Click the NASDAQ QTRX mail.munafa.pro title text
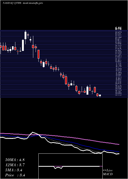This screenshot has width=128, height=179. [23, 3]
